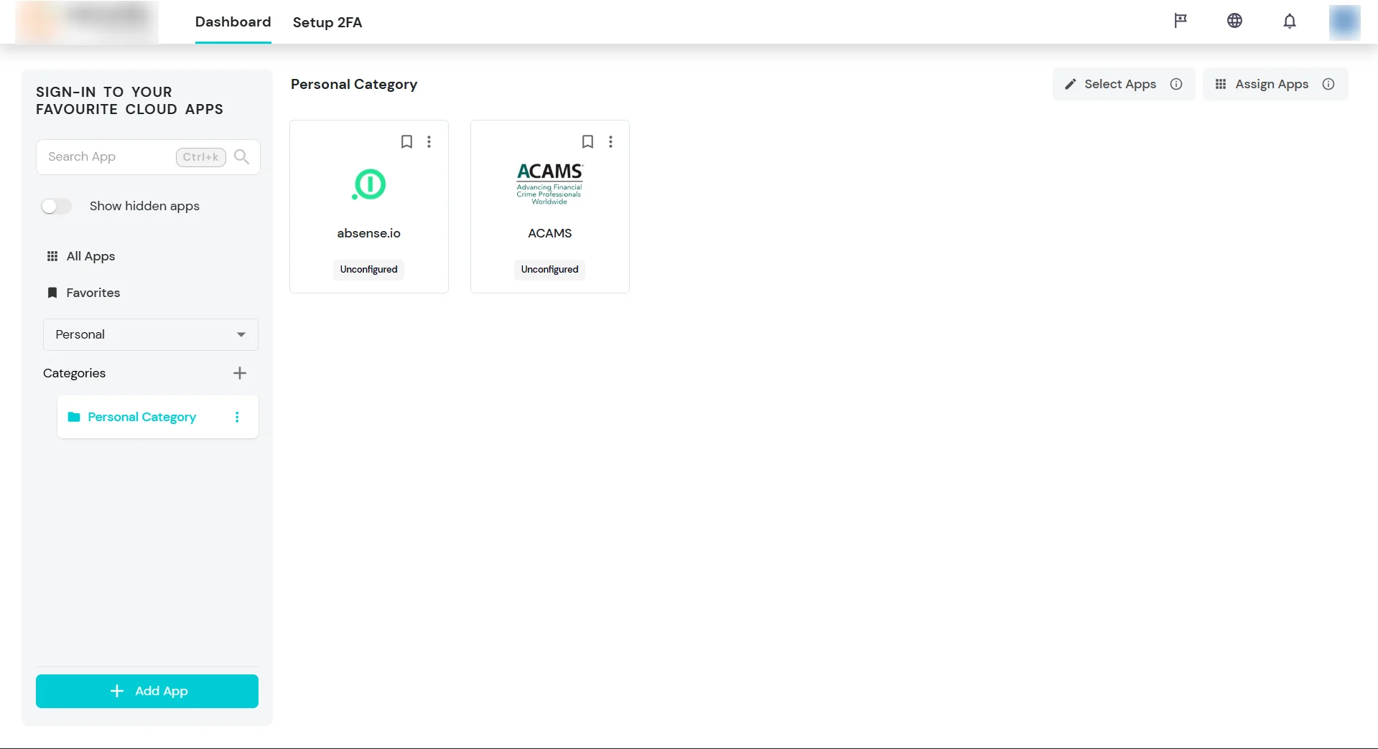Click the Personal Category page title

point(354,85)
